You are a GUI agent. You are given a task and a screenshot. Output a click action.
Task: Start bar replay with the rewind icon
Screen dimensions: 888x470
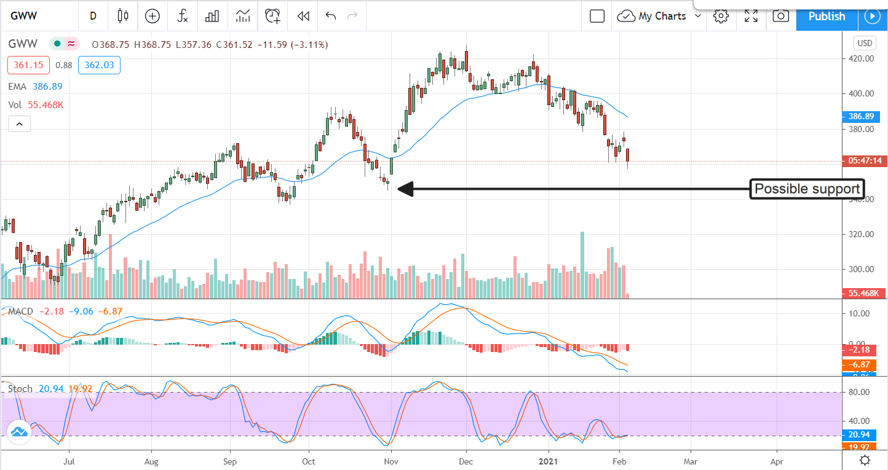point(303,17)
